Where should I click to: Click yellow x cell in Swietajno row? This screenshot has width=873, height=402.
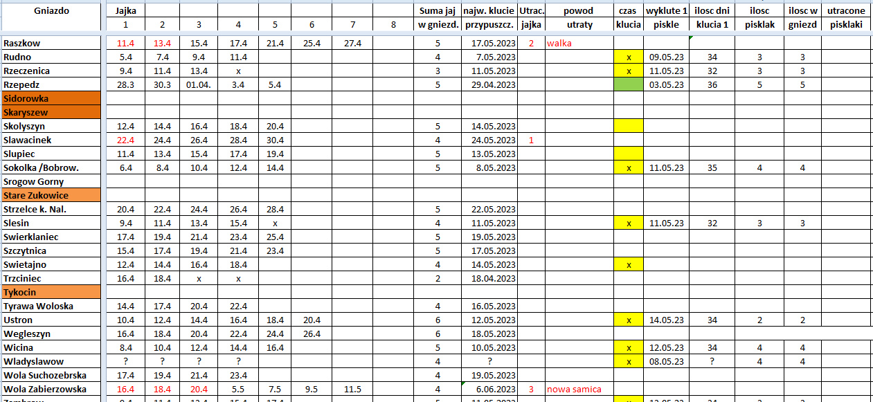click(629, 264)
